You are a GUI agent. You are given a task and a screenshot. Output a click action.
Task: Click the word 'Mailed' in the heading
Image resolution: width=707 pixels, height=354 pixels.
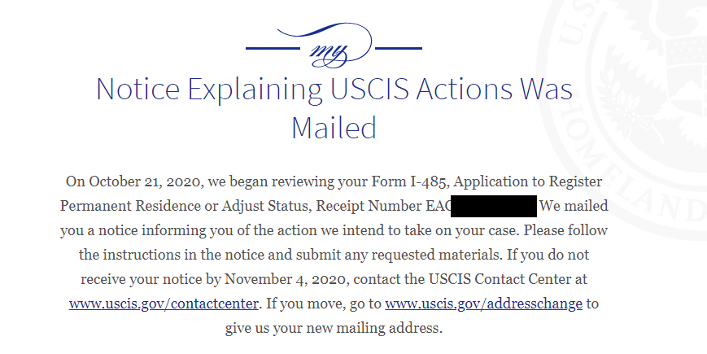pyautogui.click(x=334, y=128)
